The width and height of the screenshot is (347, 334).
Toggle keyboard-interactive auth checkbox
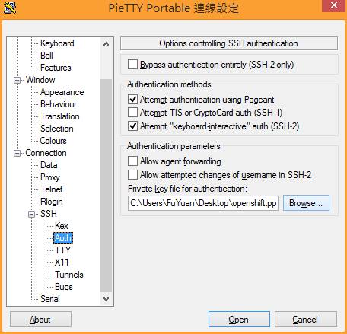coord(132,126)
